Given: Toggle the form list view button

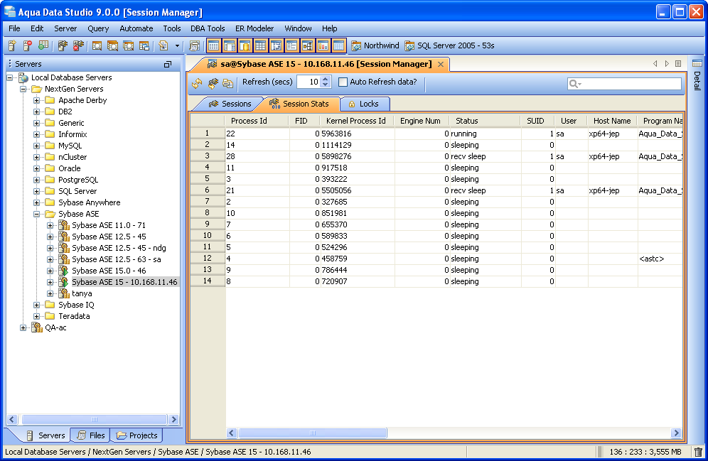Looking at the screenshot, I should click(x=291, y=45).
